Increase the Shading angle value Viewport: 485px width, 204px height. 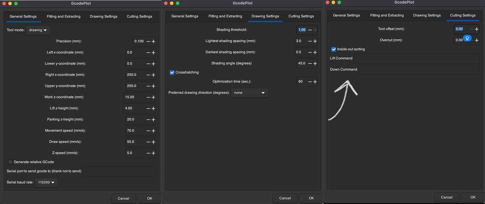click(315, 63)
